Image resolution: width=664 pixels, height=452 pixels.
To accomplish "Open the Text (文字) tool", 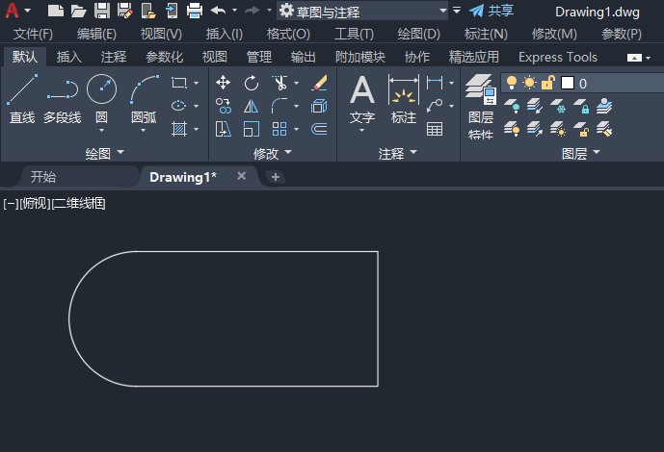I will click(362, 99).
